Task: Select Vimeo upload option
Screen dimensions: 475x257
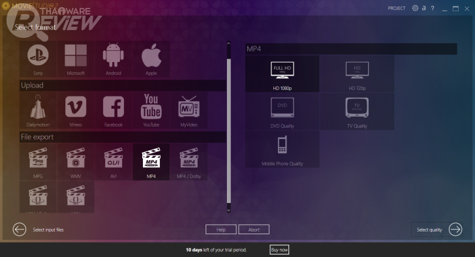Action: click(76, 110)
